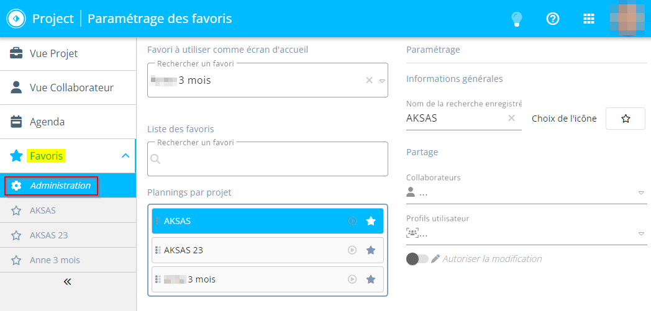Screen dimensions: 651x311
Task: Toggle favorite star on the 3 mois row
Action: [371, 279]
